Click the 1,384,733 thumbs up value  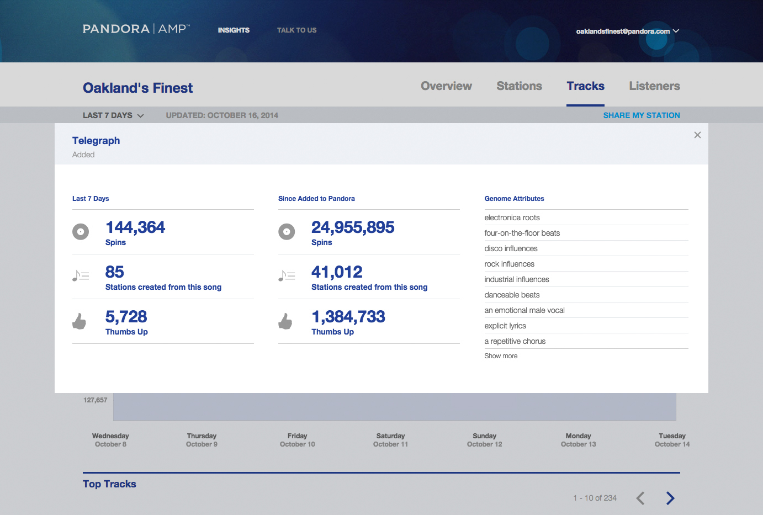pos(348,317)
